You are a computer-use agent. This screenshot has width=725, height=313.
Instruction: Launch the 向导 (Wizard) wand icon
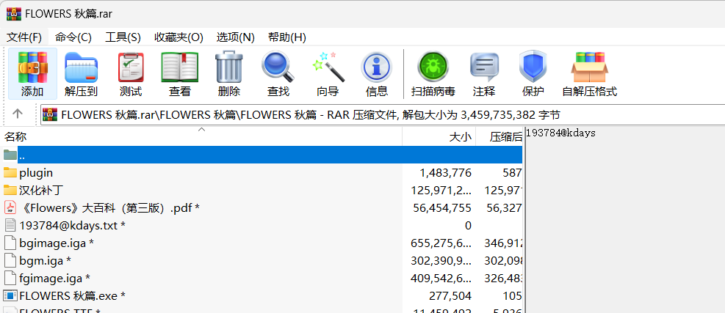[328, 75]
